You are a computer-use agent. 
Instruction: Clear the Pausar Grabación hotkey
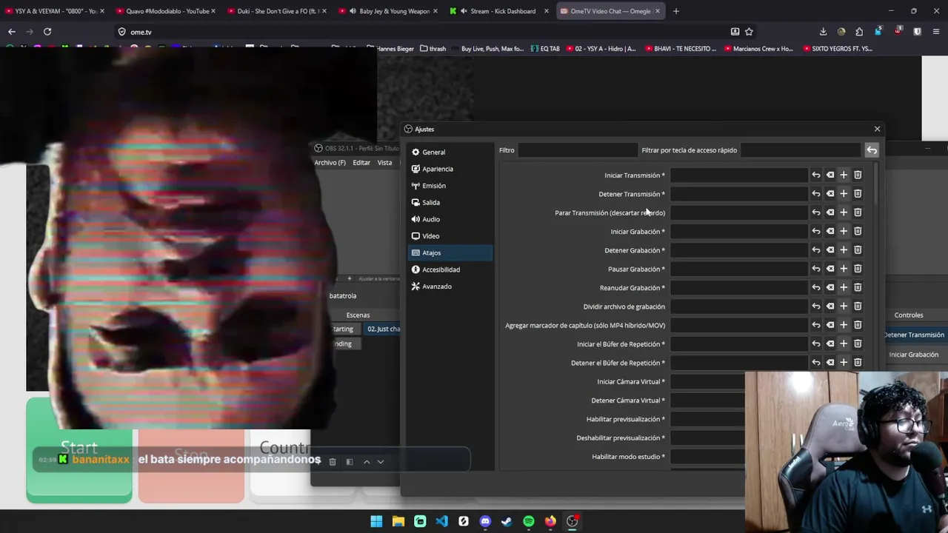coord(829,269)
